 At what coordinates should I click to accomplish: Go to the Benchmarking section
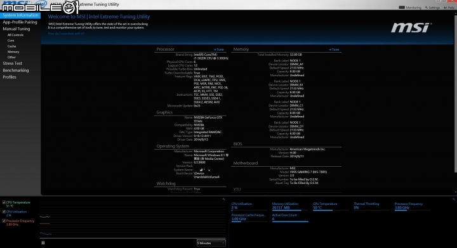(16, 70)
